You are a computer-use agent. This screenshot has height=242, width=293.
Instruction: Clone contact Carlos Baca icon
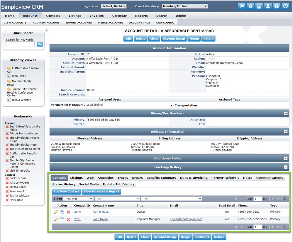62,212
